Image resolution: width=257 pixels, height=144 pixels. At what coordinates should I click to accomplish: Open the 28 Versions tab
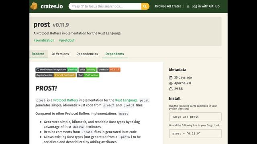click(x=60, y=54)
